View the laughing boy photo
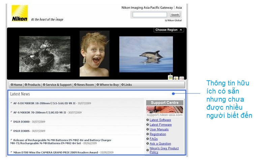The width and height of the screenshot is (260, 160). [94, 54]
